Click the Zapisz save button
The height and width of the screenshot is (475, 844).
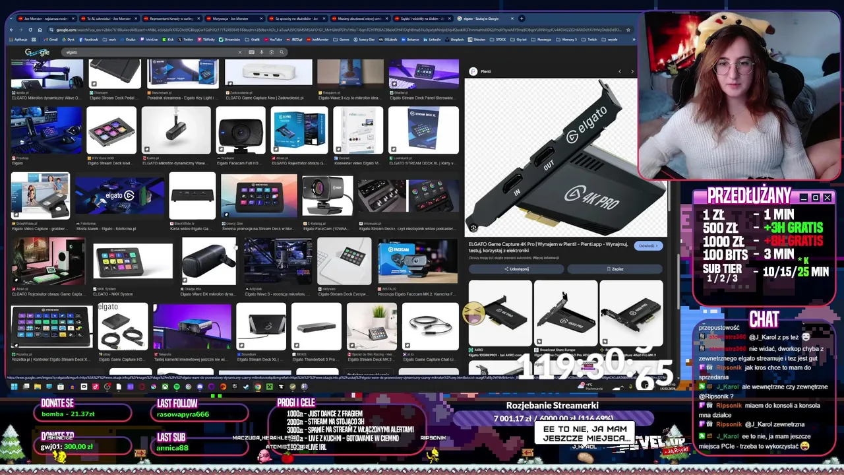(615, 269)
